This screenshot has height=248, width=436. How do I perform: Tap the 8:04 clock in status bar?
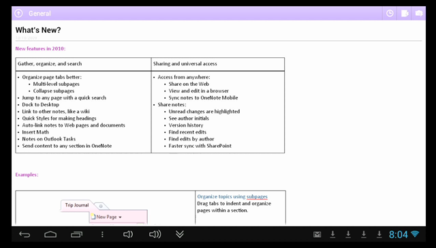pyautogui.click(x=398, y=234)
